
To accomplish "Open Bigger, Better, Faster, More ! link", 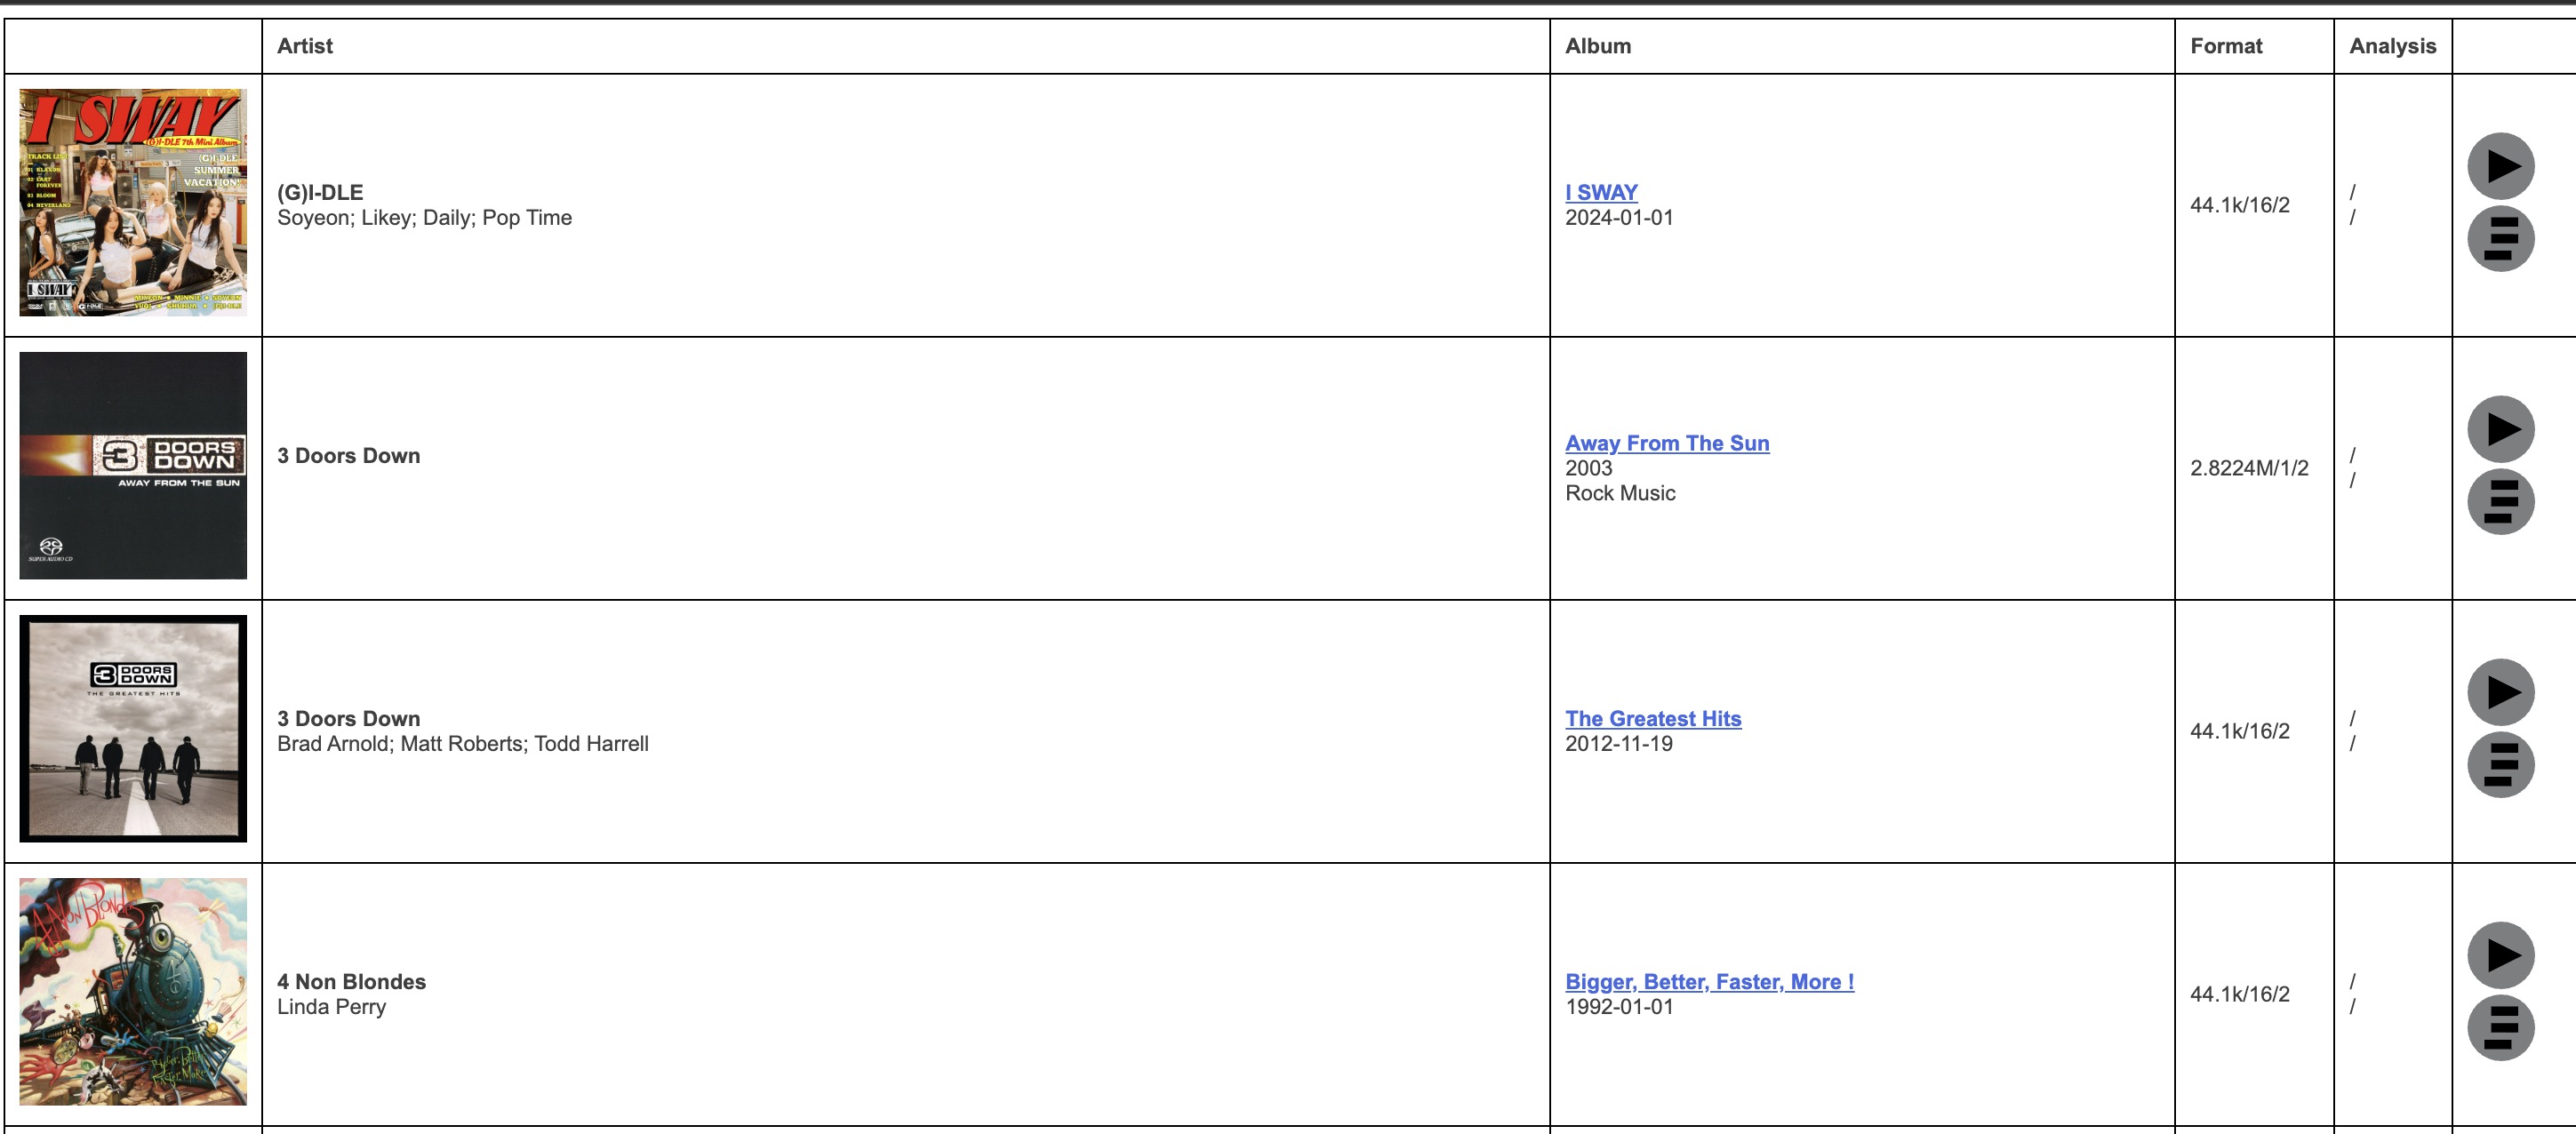I will pos(1708,981).
